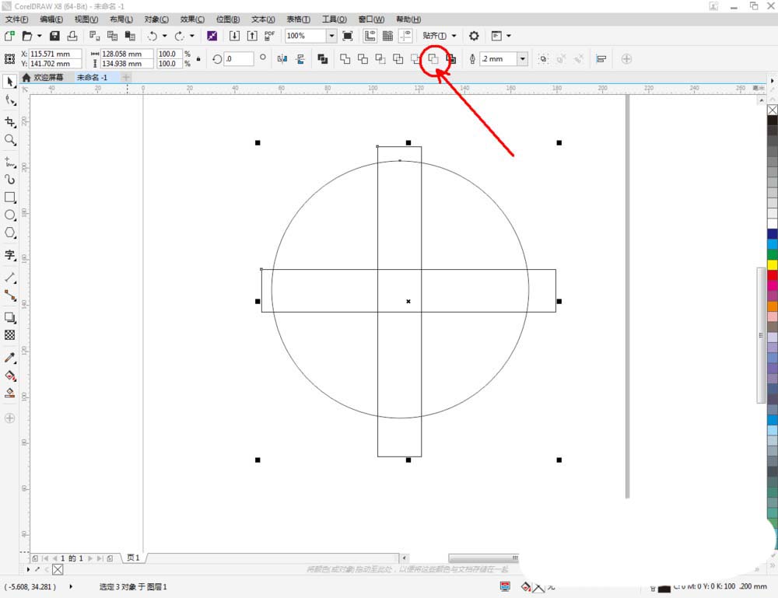Click the Create boundary icon
Viewport: 778px width, 598px height.
tap(451, 59)
